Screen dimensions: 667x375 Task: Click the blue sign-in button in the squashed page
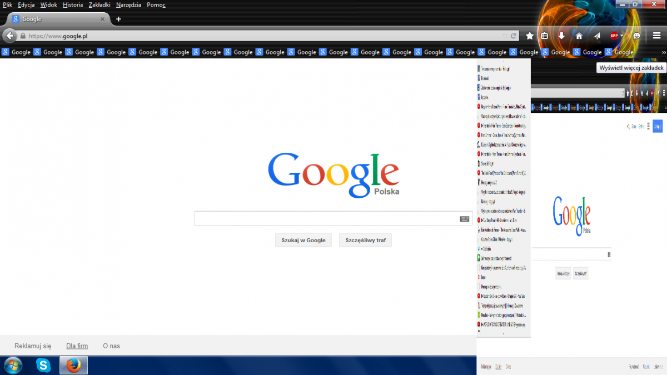tap(658, 126)
